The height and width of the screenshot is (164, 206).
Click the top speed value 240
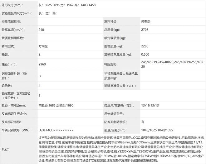(41, 30)
